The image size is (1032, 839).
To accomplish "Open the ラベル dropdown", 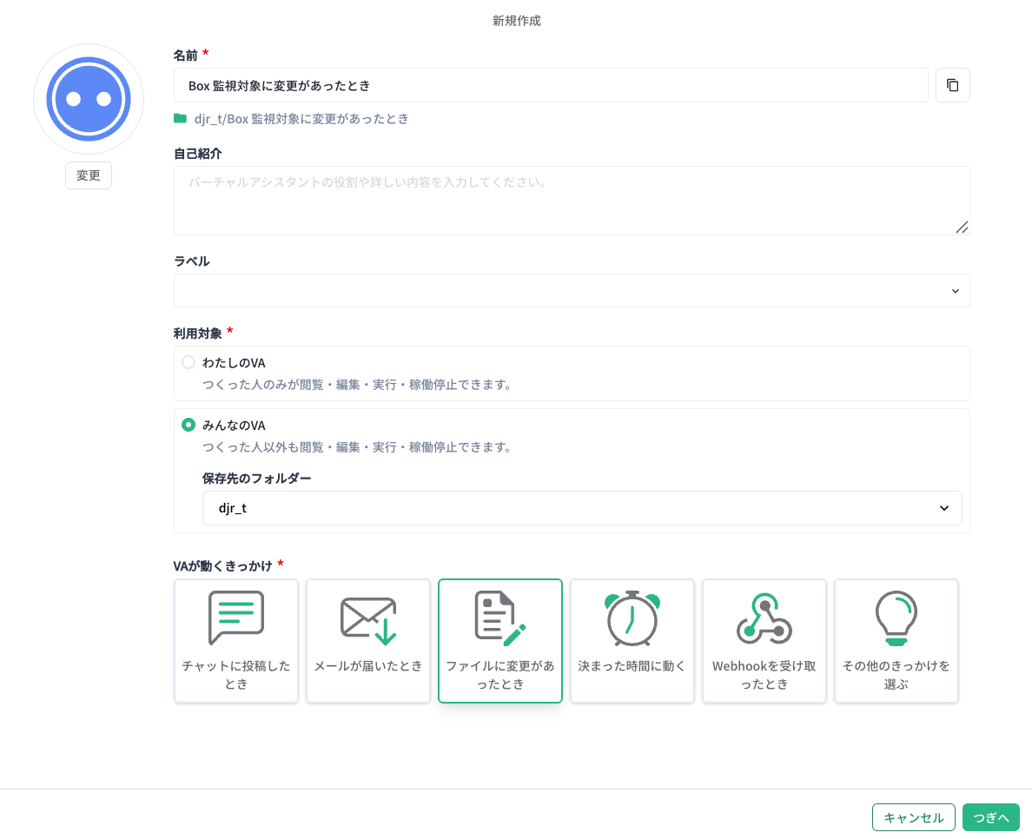I will coord(572,291).
